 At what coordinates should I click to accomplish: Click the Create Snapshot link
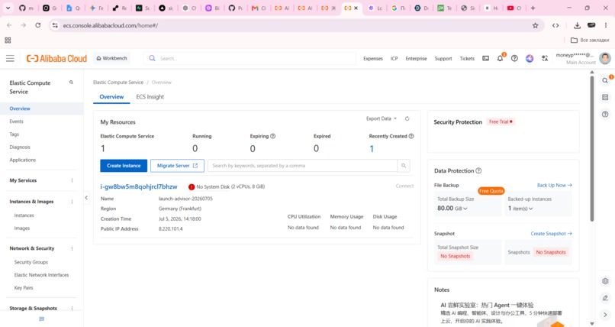click(552, 234)
